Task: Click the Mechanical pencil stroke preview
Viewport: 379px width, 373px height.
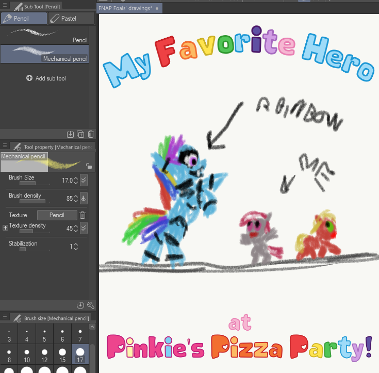Action: (48, 162)
